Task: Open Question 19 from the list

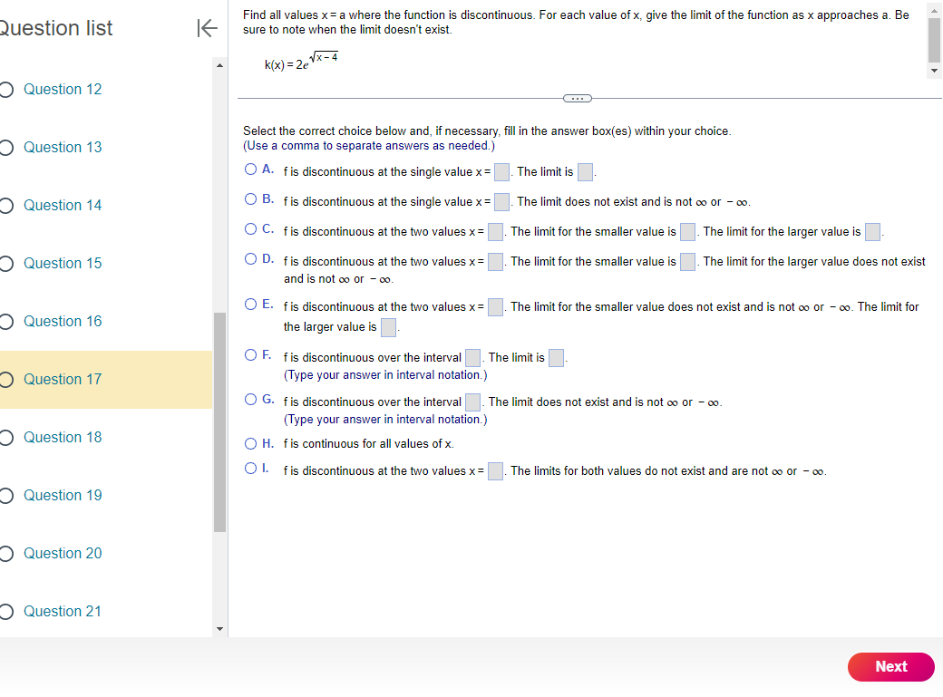Action: (x=63, y=496)
